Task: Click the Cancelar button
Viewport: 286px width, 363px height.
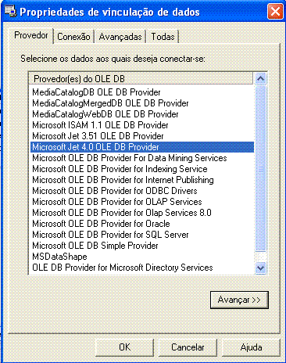Action: [x=188, y=347]
